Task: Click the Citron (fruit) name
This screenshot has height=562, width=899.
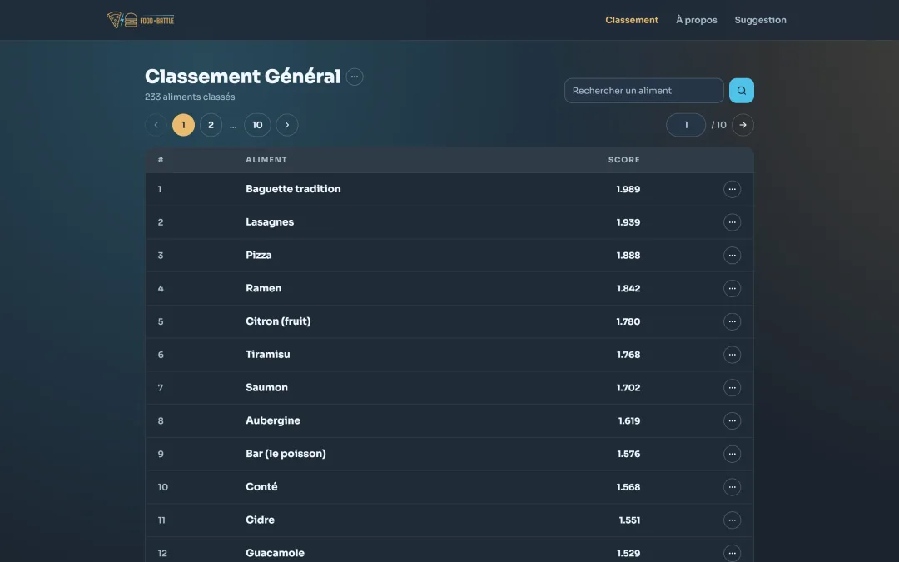Action: [x=278, y=321]
